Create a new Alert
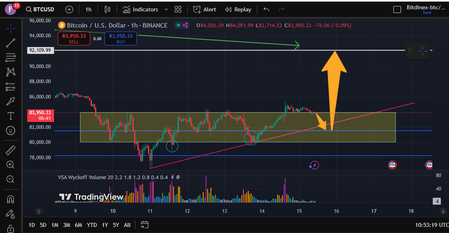 [204, 9]
